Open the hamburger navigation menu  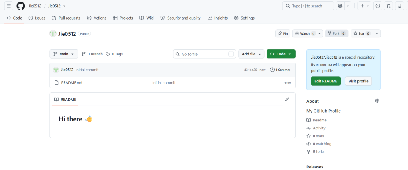9,6
